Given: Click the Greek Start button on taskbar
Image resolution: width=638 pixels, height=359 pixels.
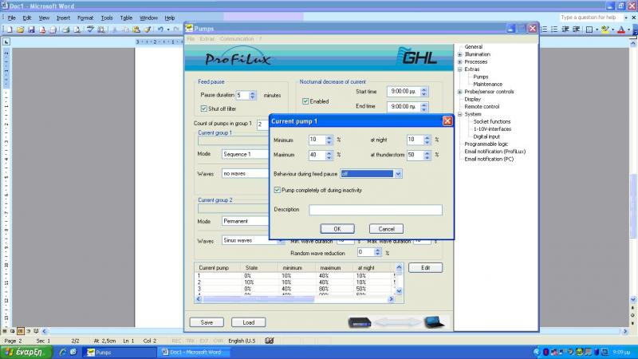Looking at the screenshot, I should click(x=26, y=352).
